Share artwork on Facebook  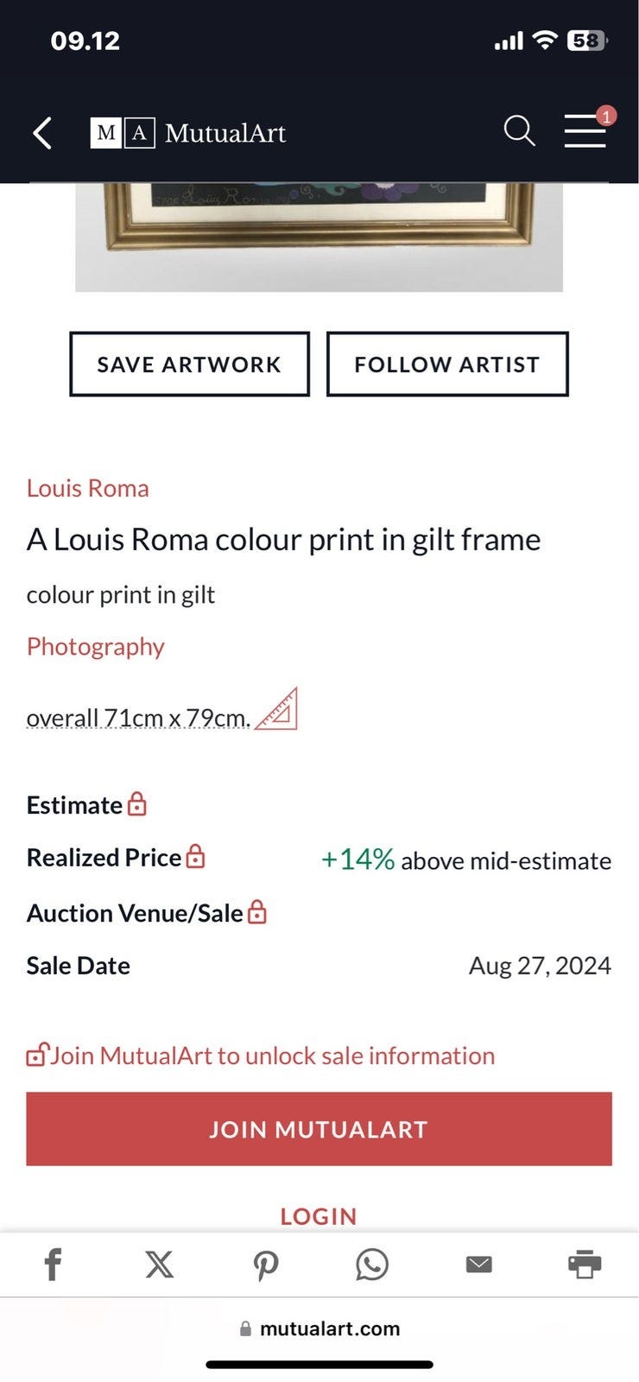click(x=53, y=1265)
